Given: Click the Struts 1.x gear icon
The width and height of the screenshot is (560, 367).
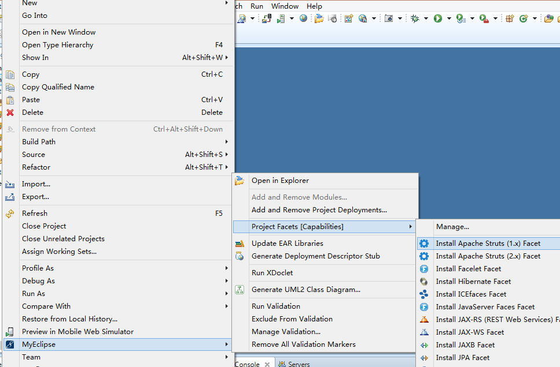Looking at the screenshot, I should pos(424,244).
